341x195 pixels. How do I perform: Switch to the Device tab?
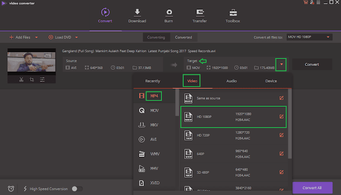click(x=271, y=81)
